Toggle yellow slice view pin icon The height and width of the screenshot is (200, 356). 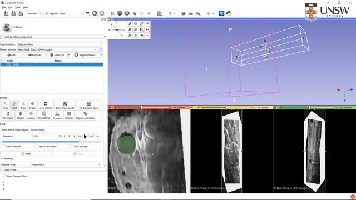click(x=192, y=107)
